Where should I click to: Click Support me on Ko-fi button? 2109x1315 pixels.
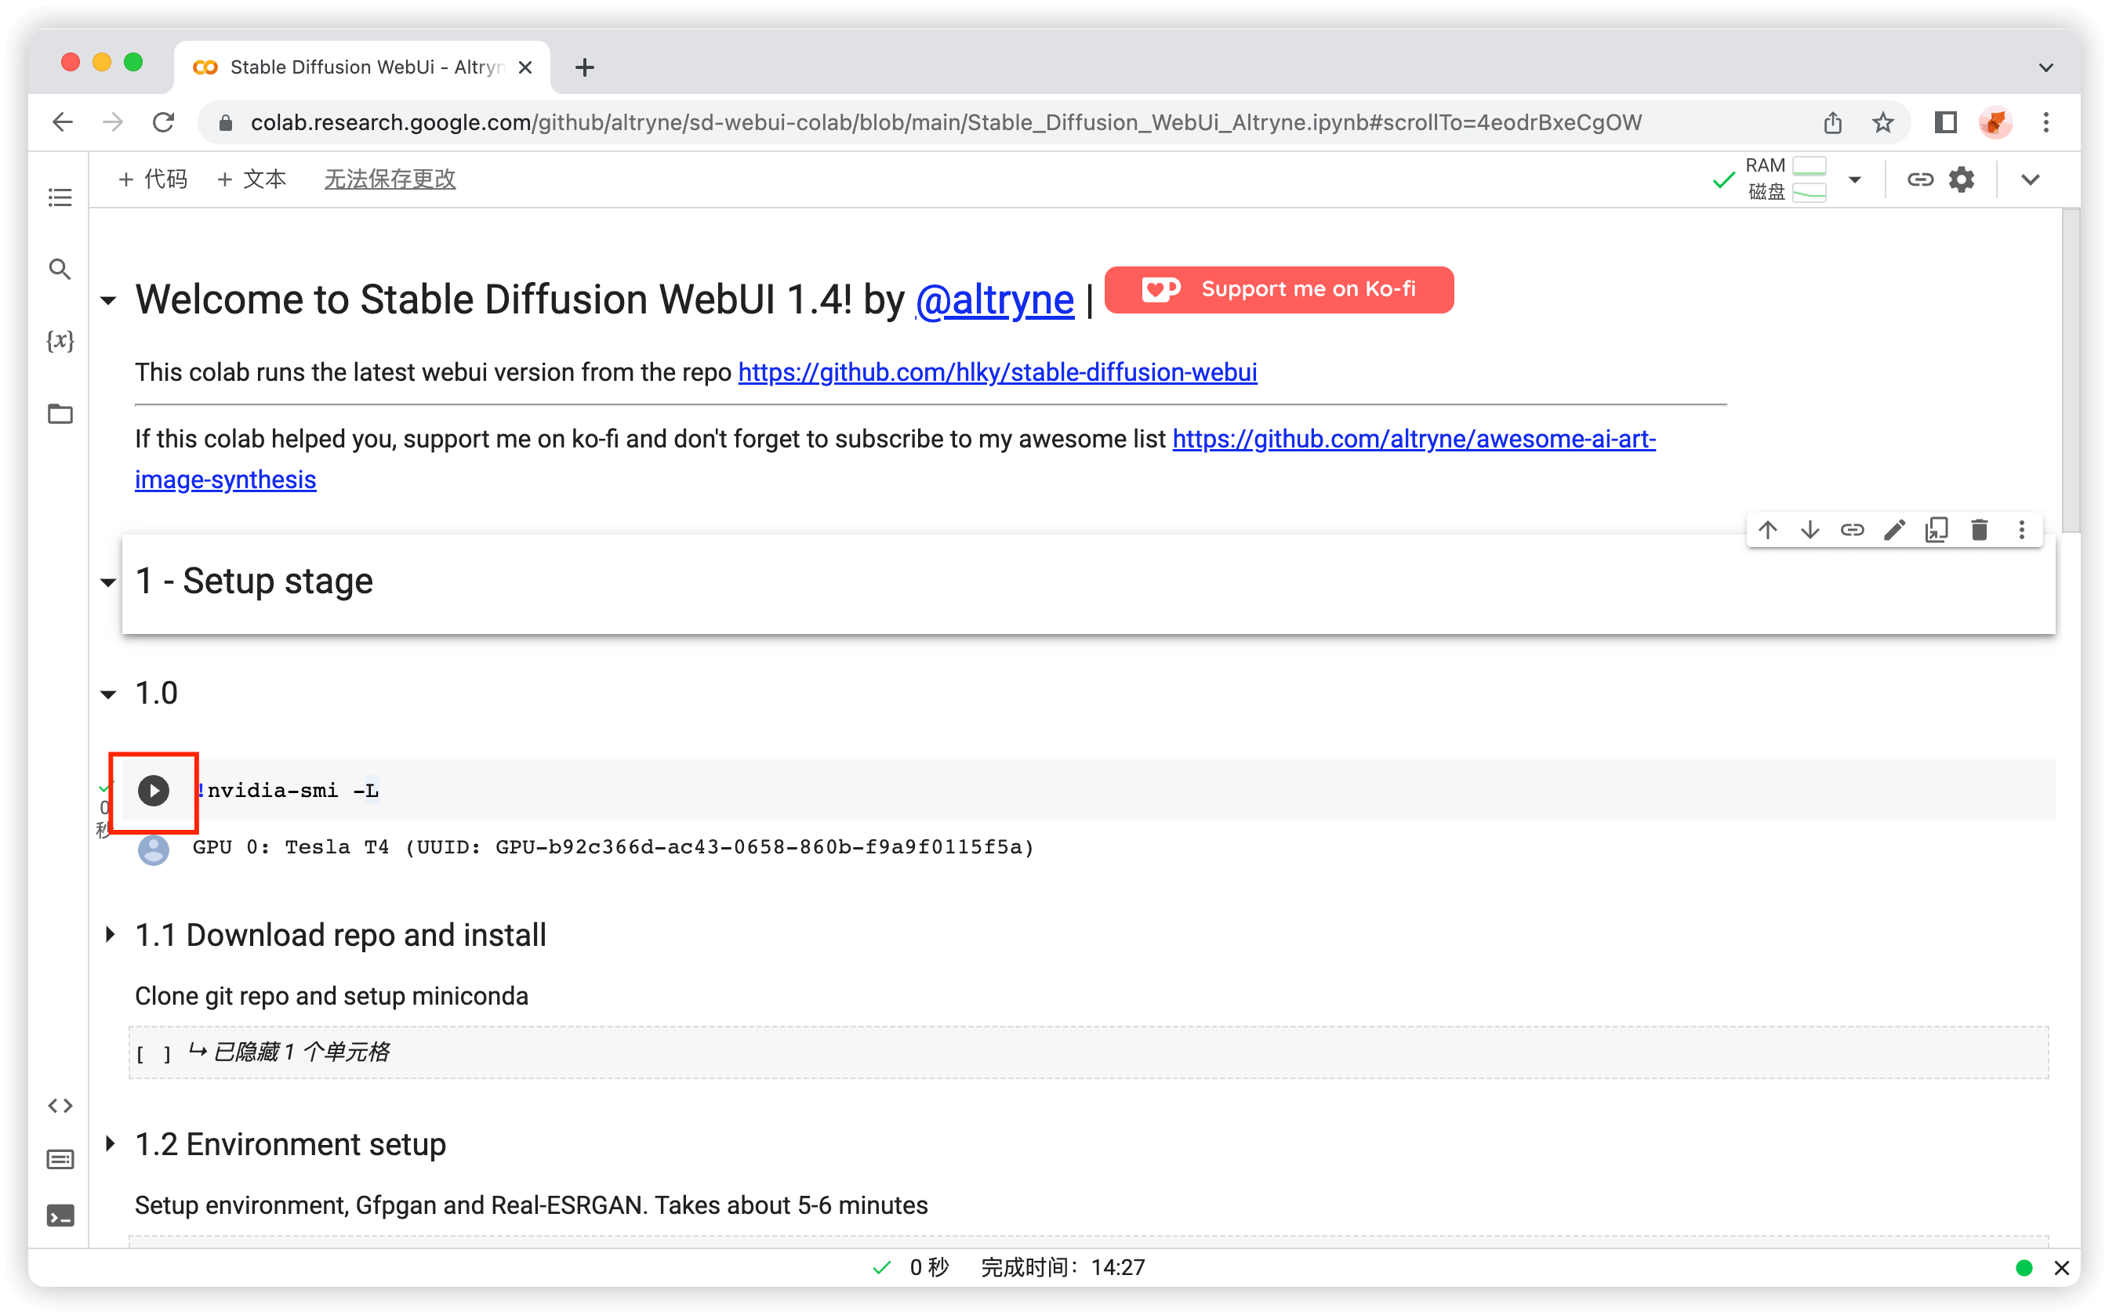tap(1278, 288)
